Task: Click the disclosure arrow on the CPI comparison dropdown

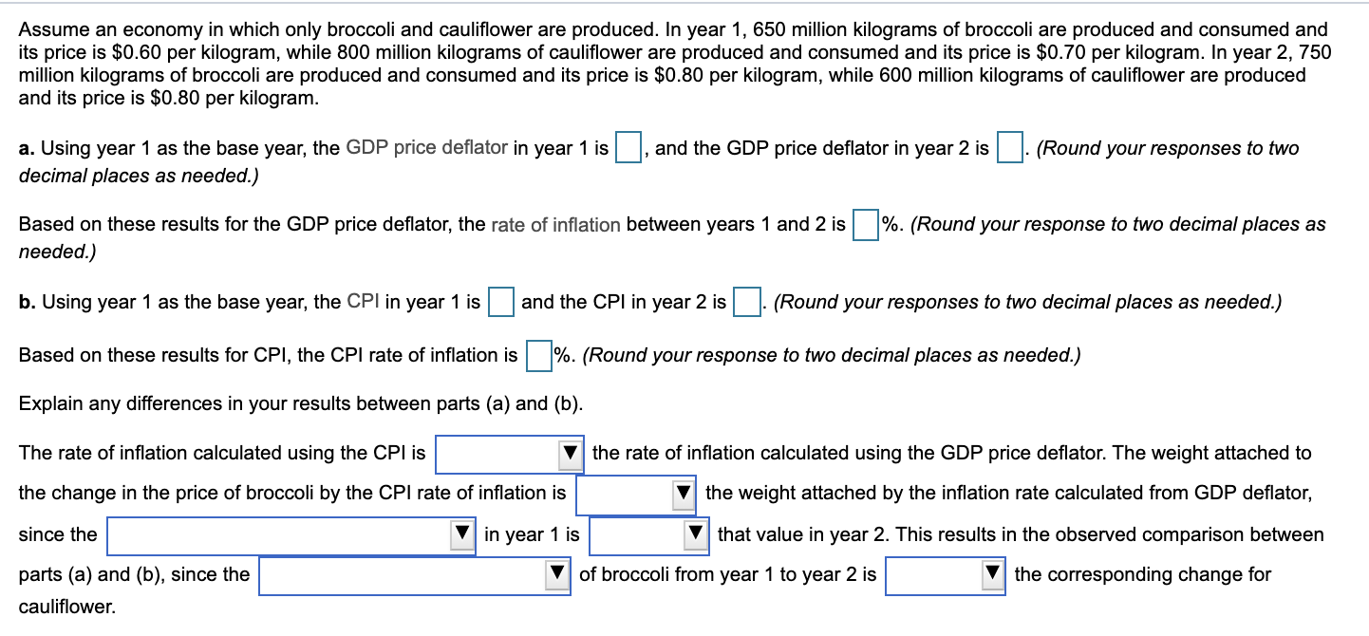Action: (x=571, y=454)
